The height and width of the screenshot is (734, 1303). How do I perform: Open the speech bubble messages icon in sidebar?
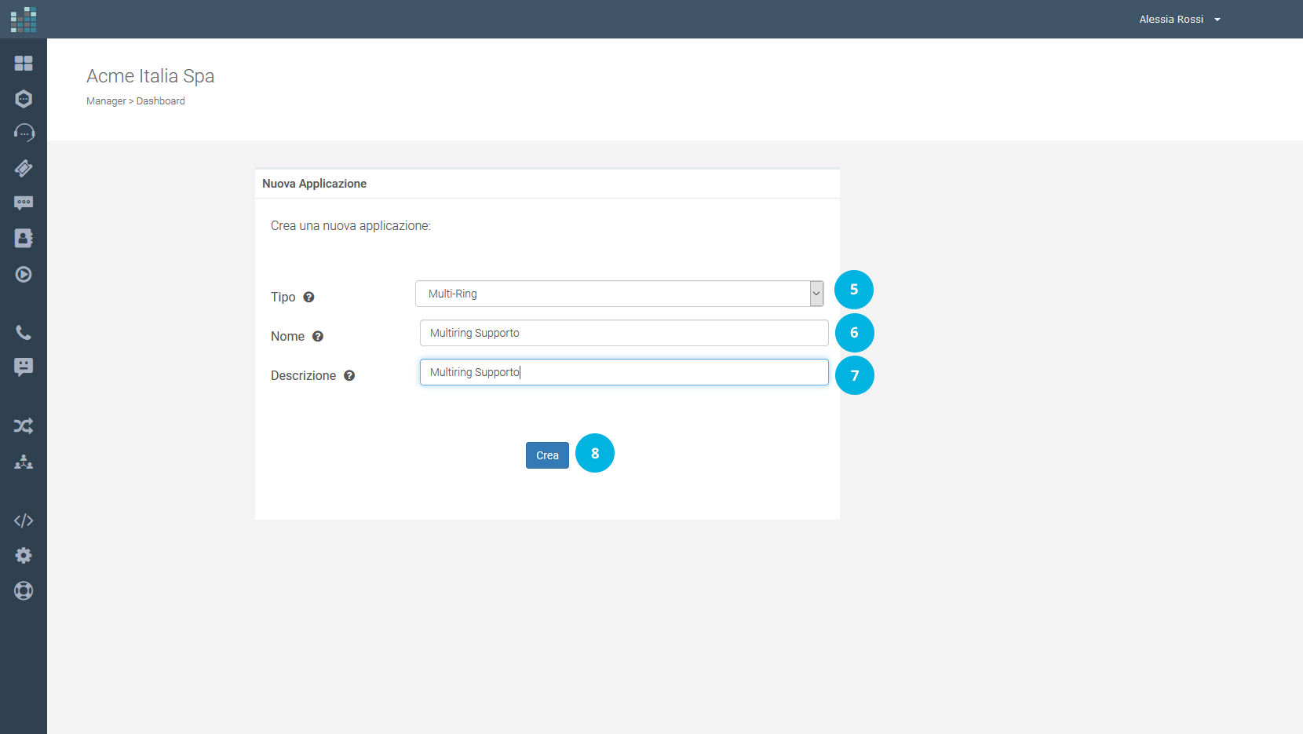click(24, 203)
